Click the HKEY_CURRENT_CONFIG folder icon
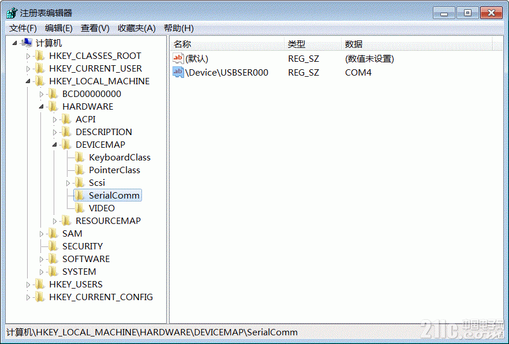The height and width of the screenshot is (344, 509). point(40,297)
